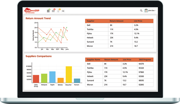The width and height of the screenshot is (180, 104).
Task: Click the green badge showing 6
Action: 49,9
